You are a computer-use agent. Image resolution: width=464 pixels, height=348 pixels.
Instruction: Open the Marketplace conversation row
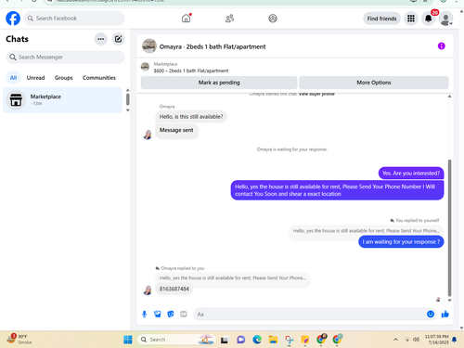pos(63,100)
